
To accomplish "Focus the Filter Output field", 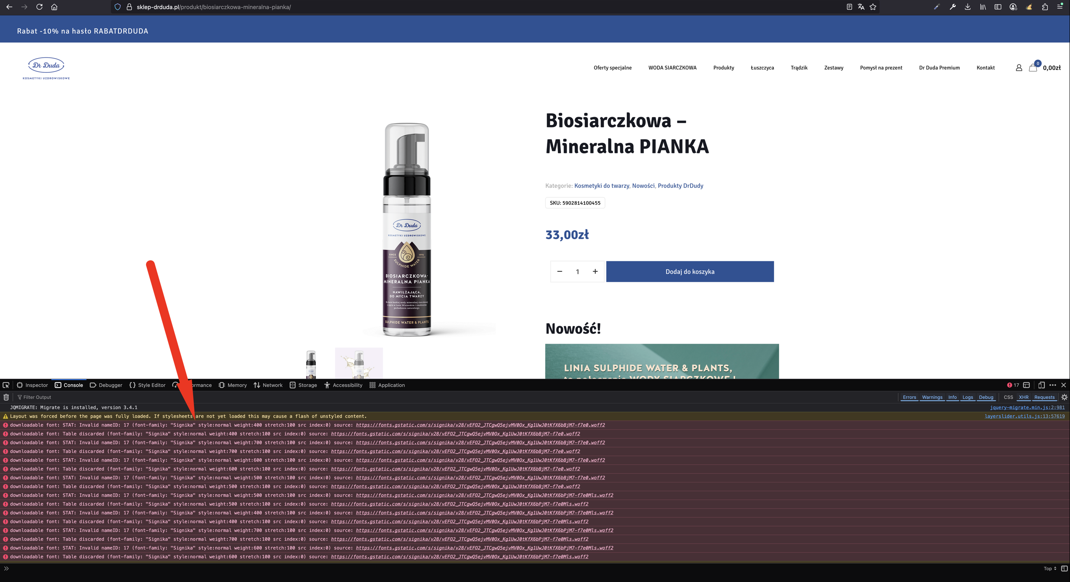I will tap(456, 397).
